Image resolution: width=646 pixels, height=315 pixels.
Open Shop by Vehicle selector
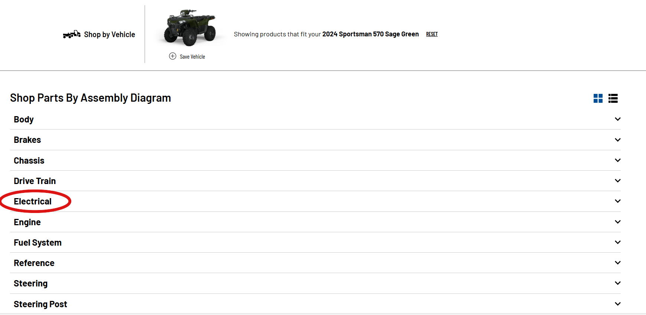110,35
